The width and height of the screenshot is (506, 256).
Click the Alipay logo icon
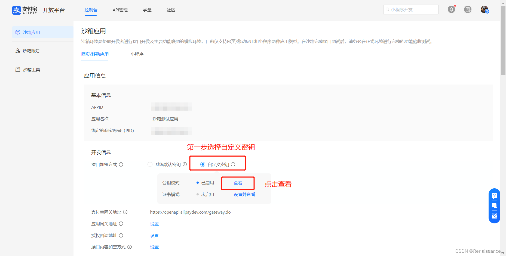(16, 10)
